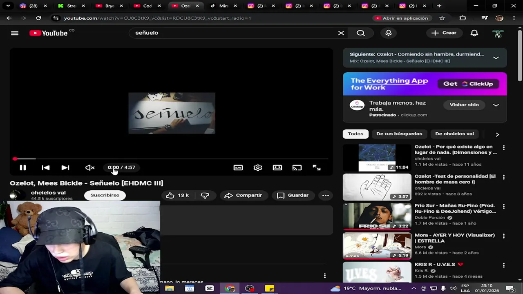Screen dimensions: 523x294
Task: Start voice search with the microphone icon
Action: [389, 33]
